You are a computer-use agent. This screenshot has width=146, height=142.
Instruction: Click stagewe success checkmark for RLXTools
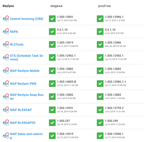[x=52, y=44]
